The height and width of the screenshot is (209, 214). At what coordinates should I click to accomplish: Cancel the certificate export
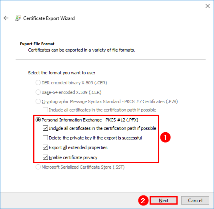coord(195,201)
